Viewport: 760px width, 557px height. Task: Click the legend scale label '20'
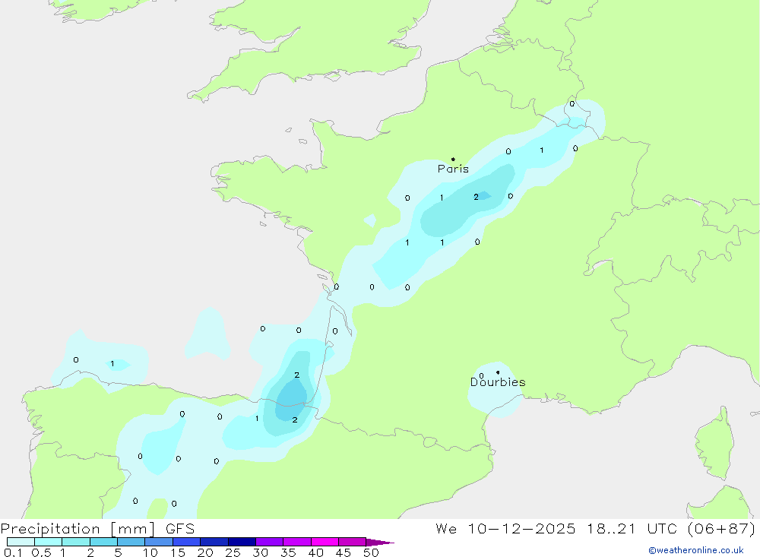click(205, 552)
